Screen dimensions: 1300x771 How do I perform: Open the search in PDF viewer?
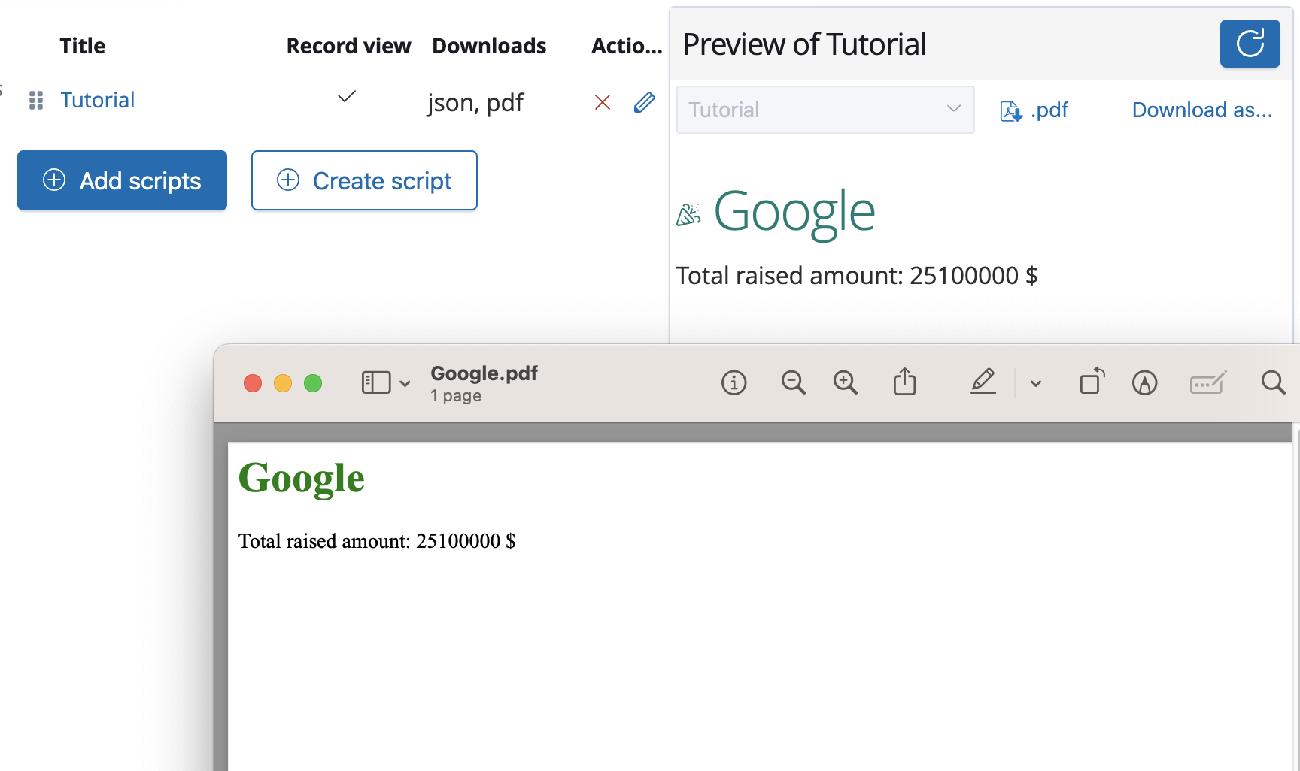1273,382
